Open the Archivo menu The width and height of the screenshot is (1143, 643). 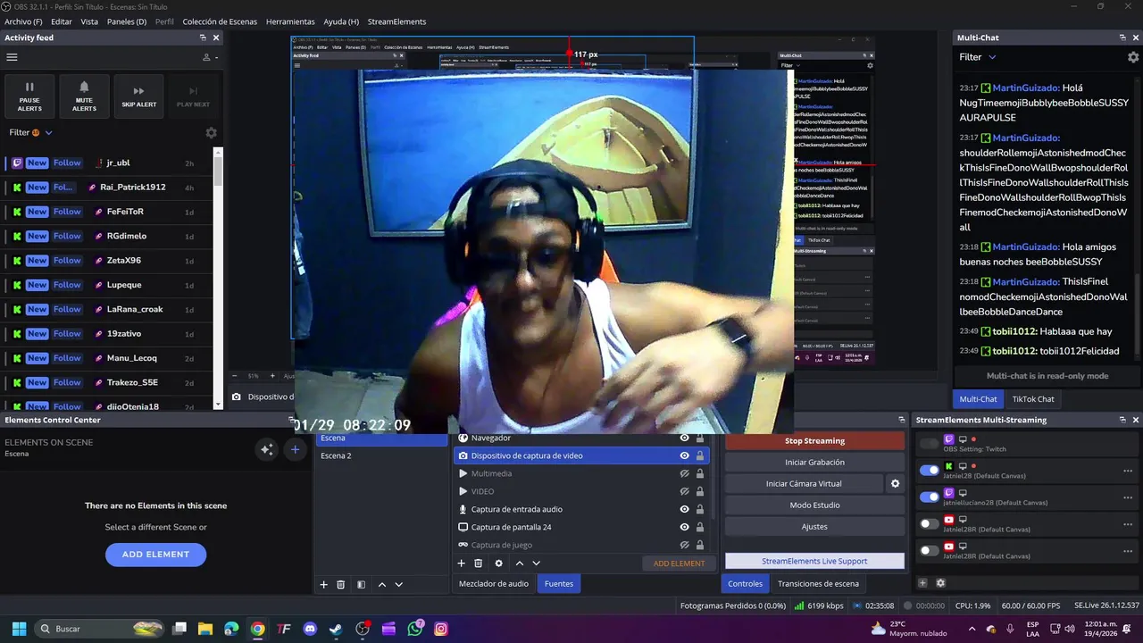click(23, 21)
